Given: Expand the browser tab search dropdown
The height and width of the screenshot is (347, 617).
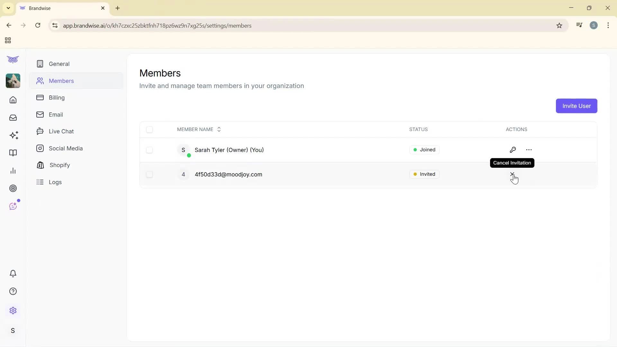Looking at the screenshot, I should 8,8.
